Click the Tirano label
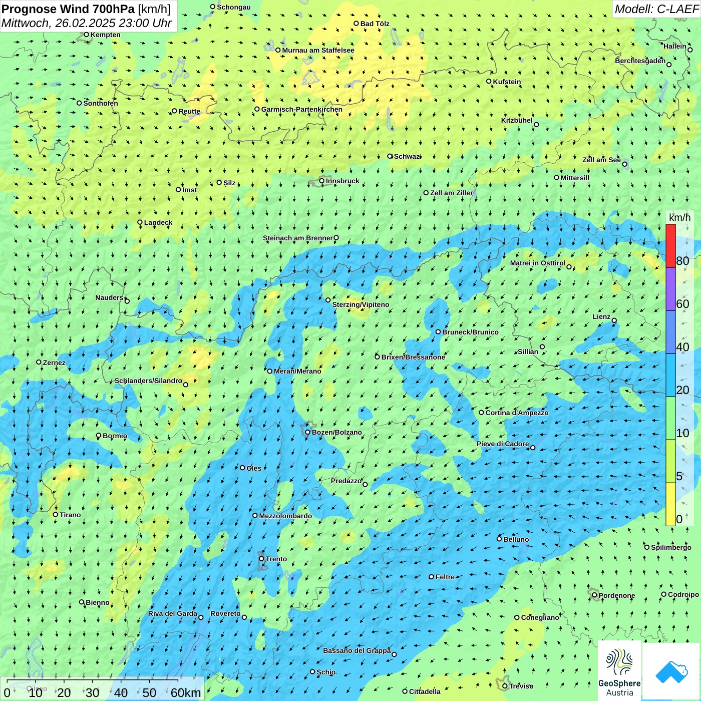 pos(70,515)
